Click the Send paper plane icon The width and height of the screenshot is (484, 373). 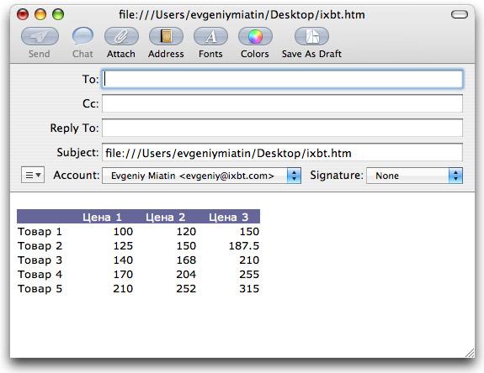coord(40,36)
